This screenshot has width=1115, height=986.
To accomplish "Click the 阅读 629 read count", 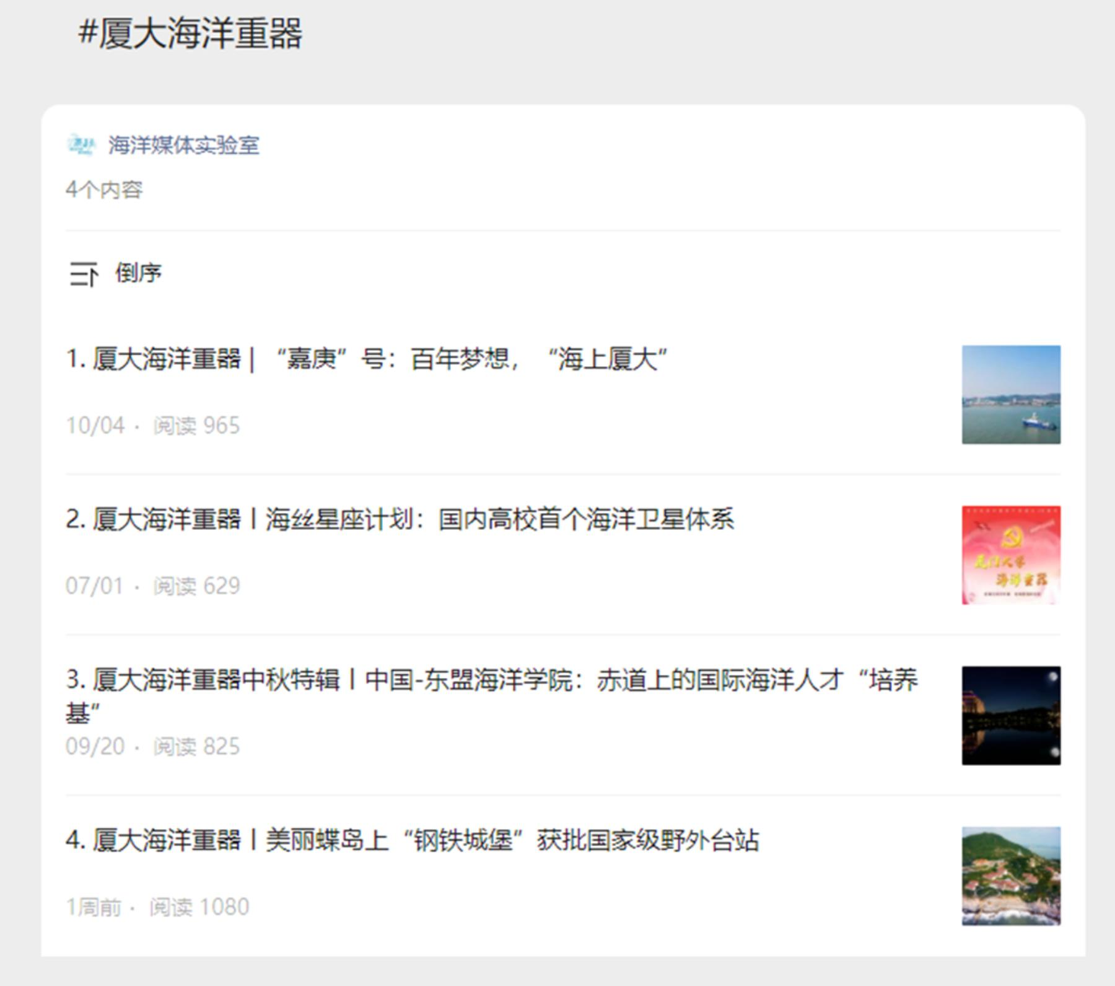I will click(196, 586).
